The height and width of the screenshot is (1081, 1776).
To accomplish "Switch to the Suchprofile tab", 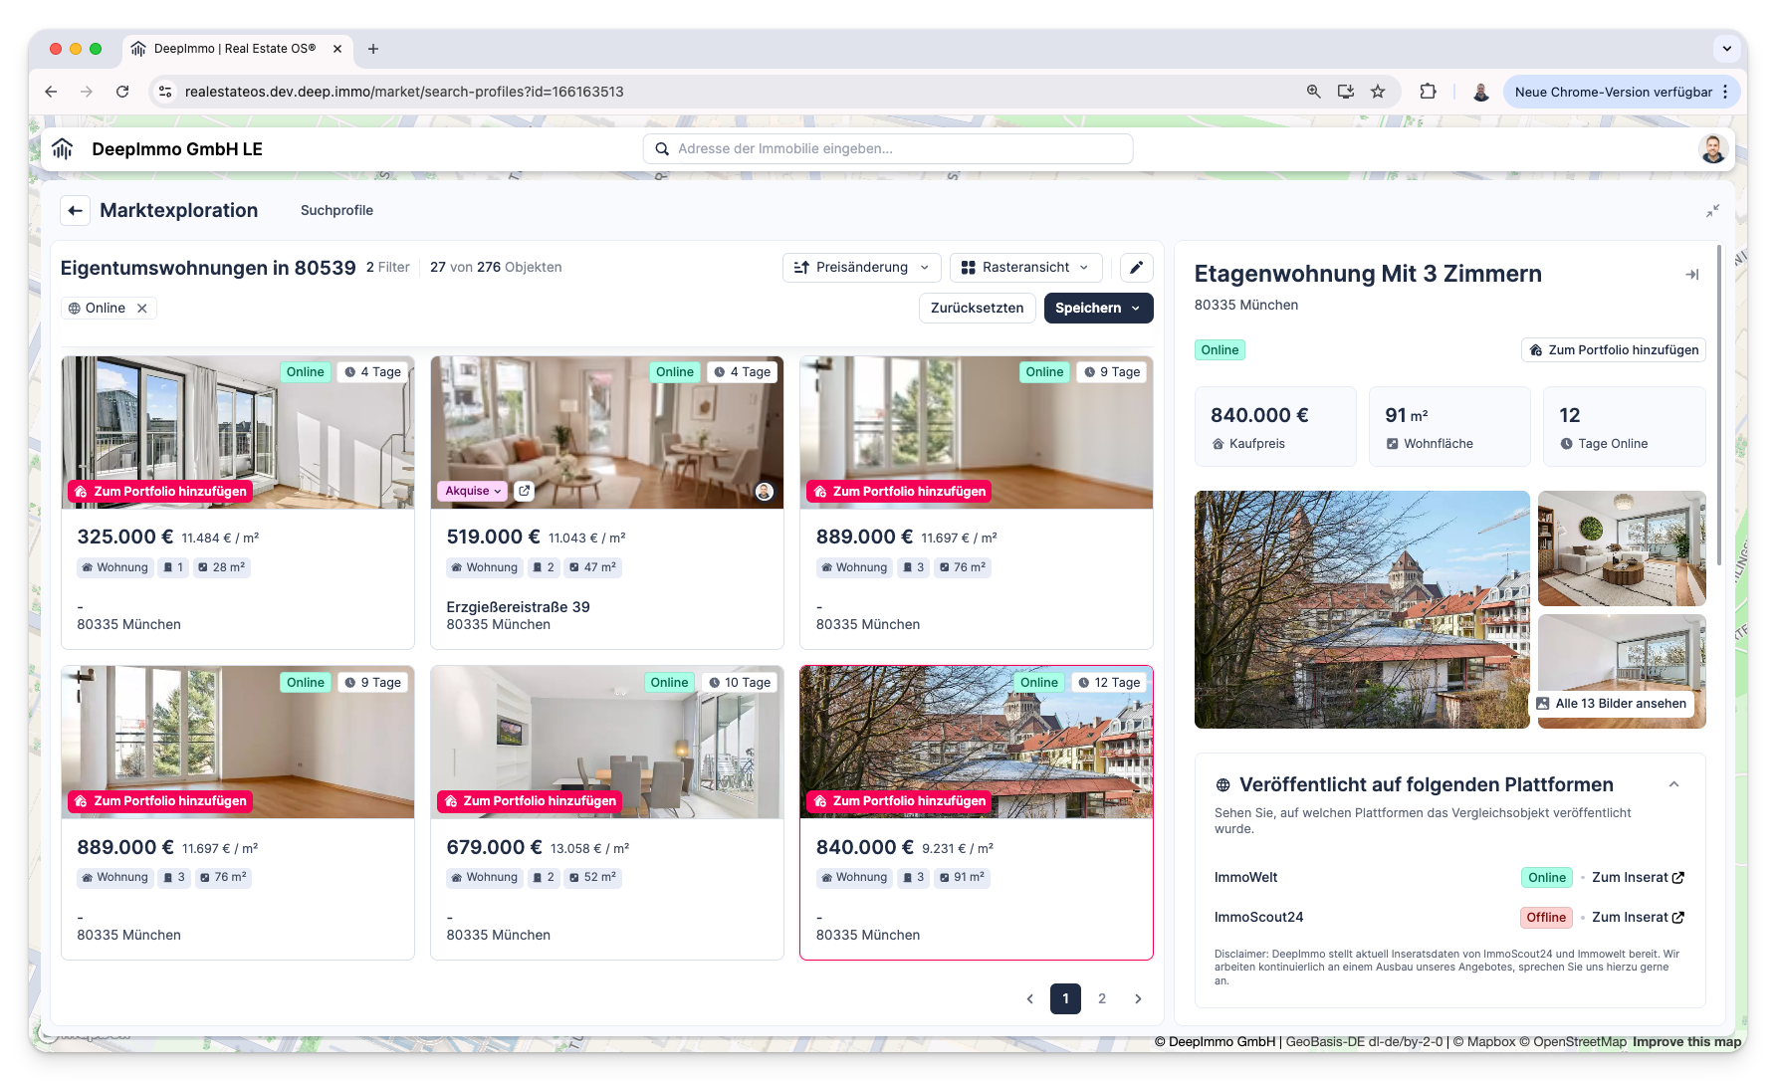I will click(x=336, y=211).
